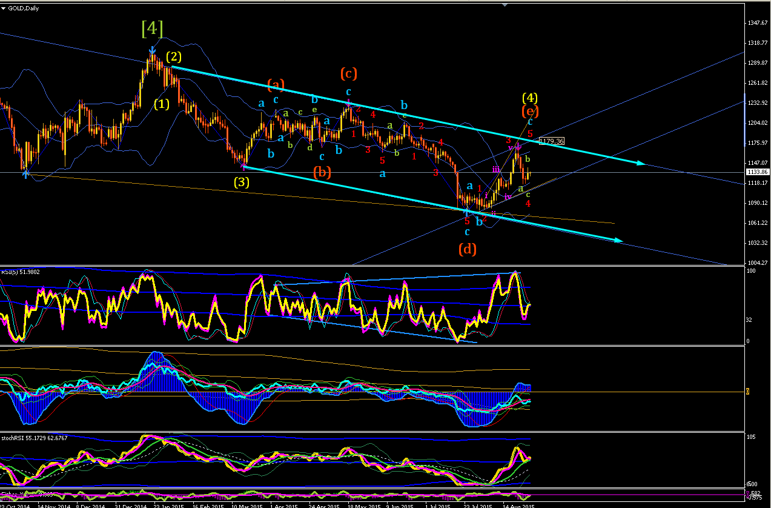Select the 1179.36 price label box
This screenshot has width=771, height=508.
552,141
